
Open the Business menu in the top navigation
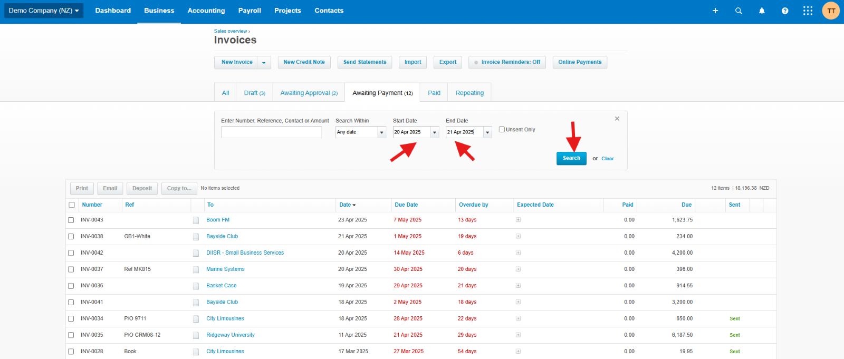point(159,11)
